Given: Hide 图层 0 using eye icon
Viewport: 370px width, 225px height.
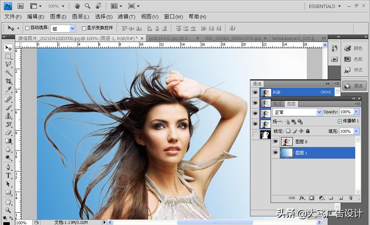Looking at the screenshot, I should pyautogui.click(x=275, y=142).
